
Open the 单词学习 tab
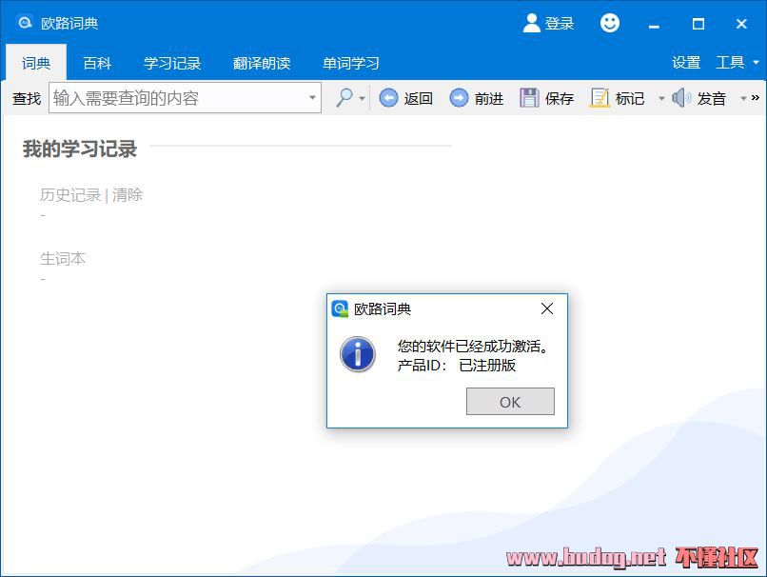coord(351,63)
